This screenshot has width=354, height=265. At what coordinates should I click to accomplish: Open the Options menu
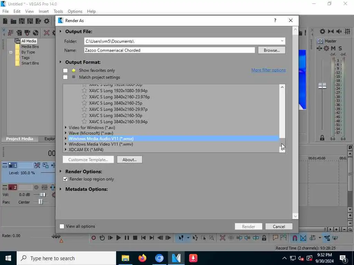75,11
